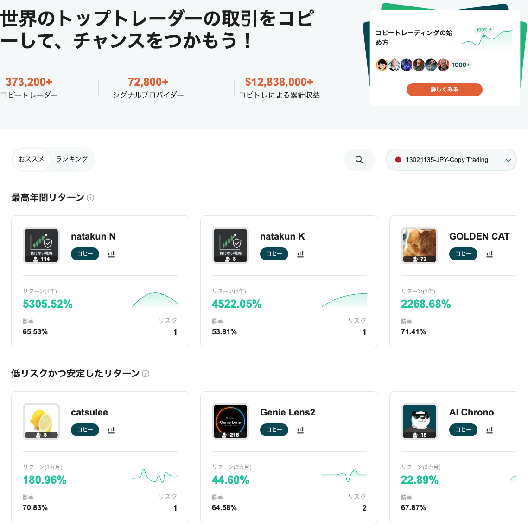
Task: Open the AI Chrono panda avatar
Action: (420, 421)
